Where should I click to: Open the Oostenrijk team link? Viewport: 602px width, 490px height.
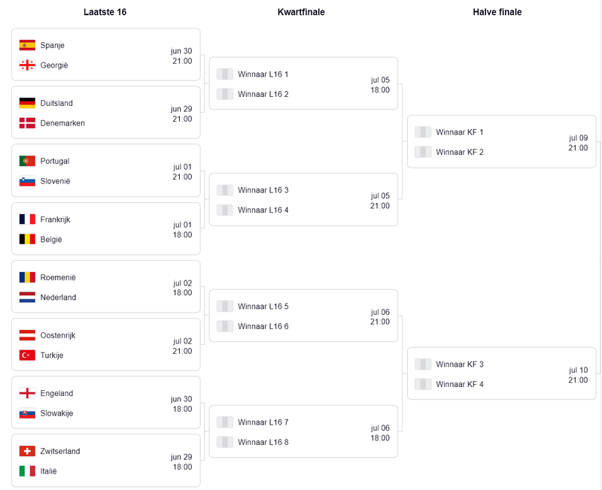coord(58,335)
